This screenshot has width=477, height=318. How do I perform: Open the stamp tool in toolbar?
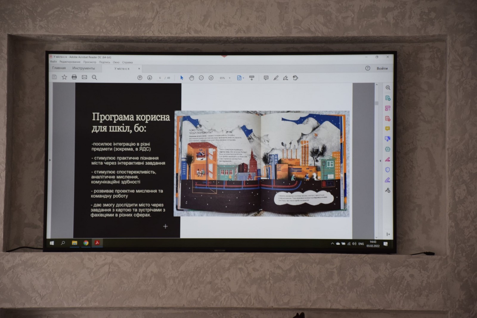tap(295, 78)
